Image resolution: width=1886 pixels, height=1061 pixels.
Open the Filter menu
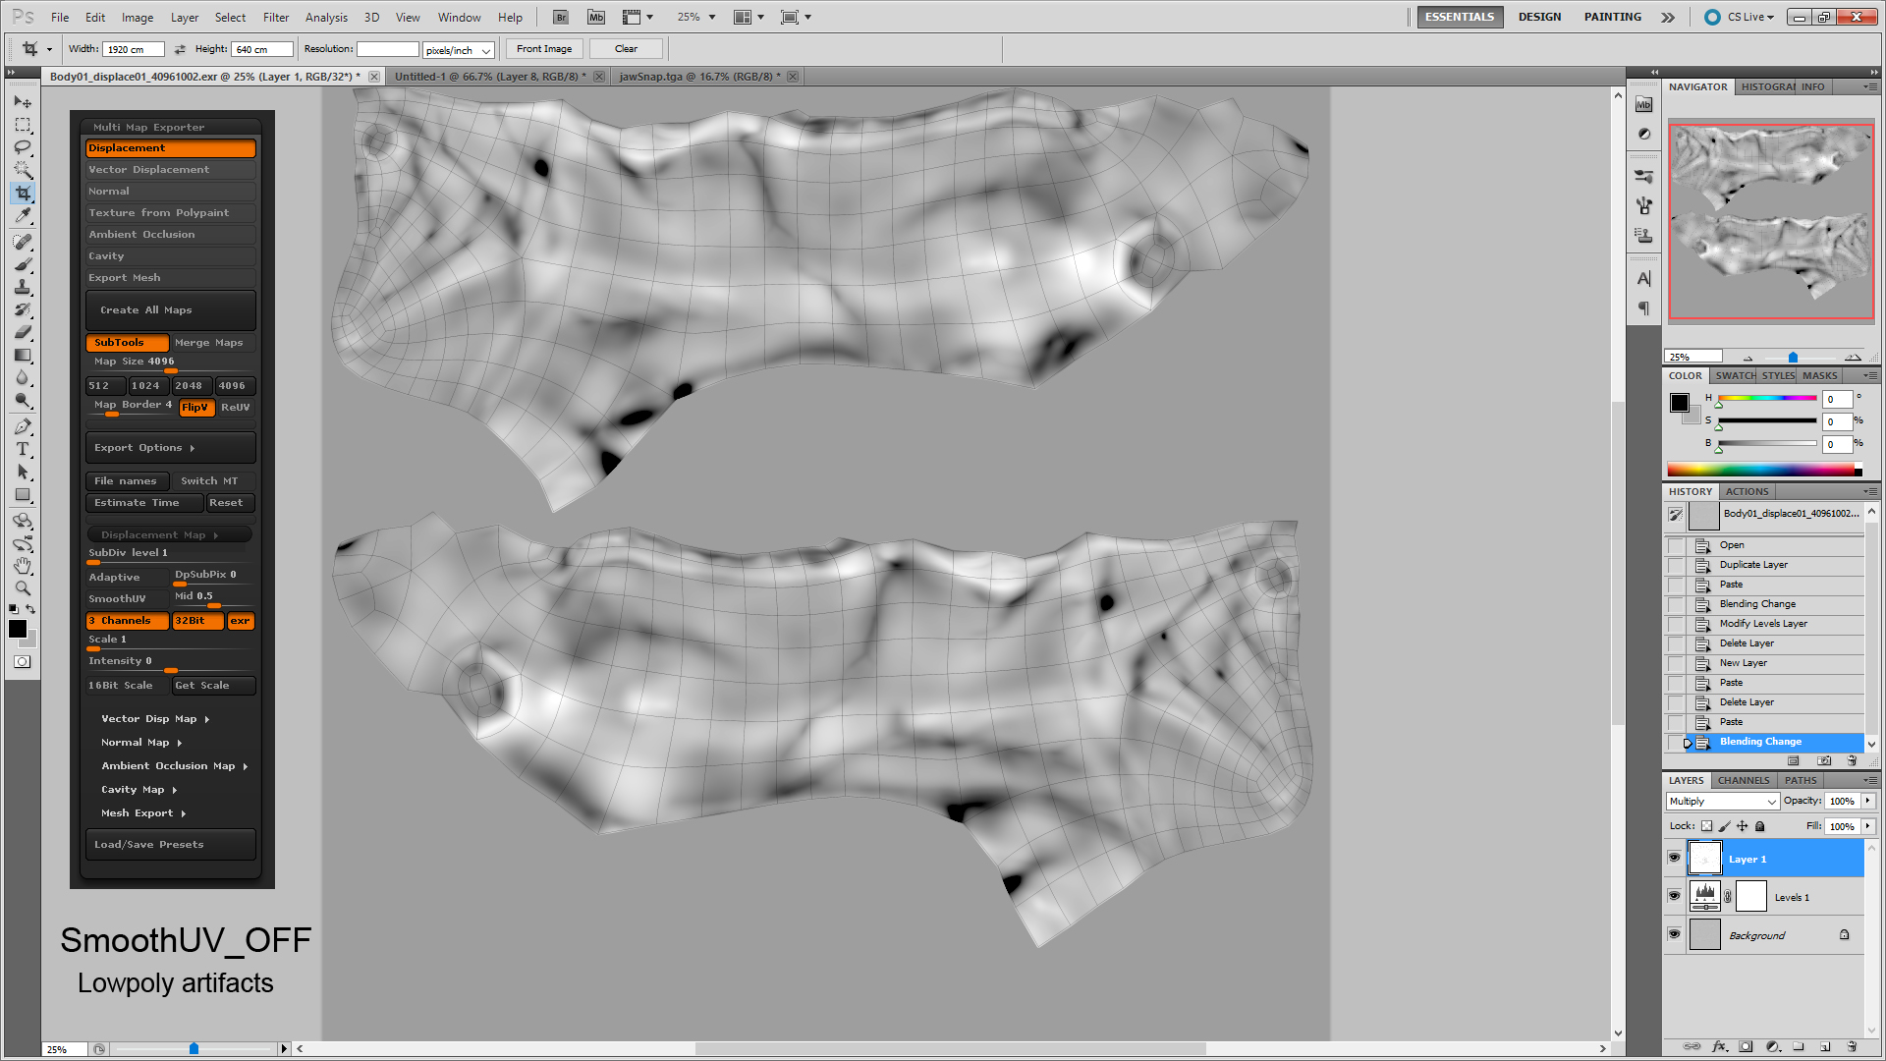pos(276,17)
